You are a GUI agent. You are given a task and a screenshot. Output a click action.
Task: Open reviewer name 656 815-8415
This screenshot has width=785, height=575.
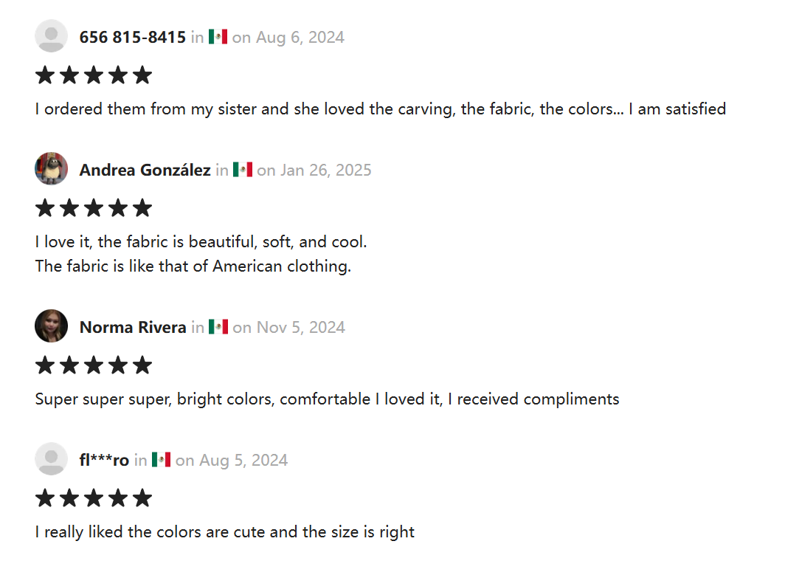pos(133,37)
